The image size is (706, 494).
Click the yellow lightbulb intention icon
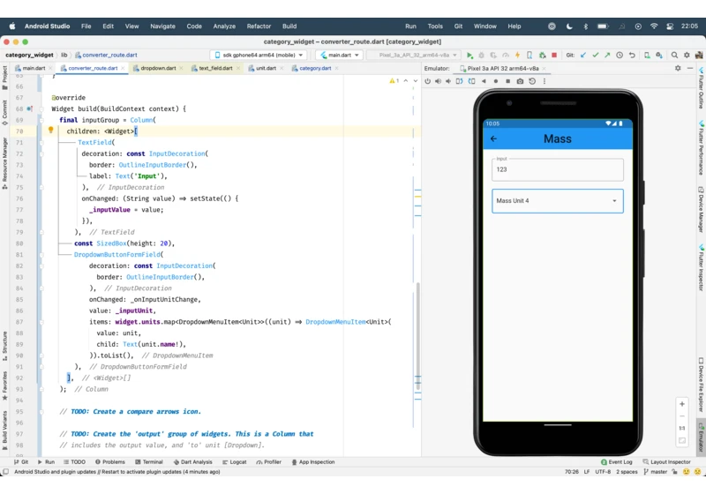51,130
